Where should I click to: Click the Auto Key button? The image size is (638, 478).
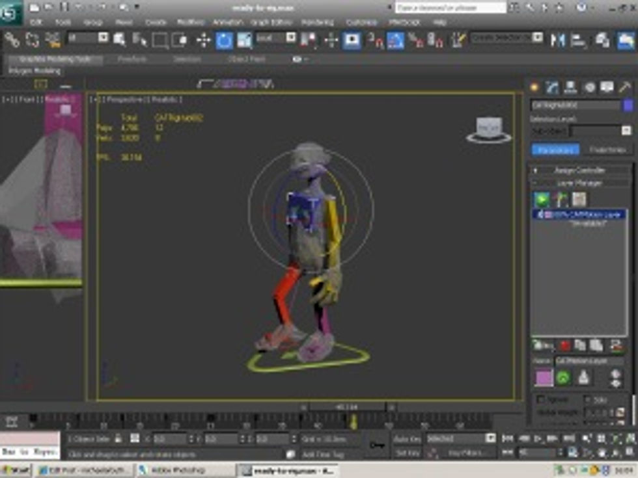pos(407,439)
